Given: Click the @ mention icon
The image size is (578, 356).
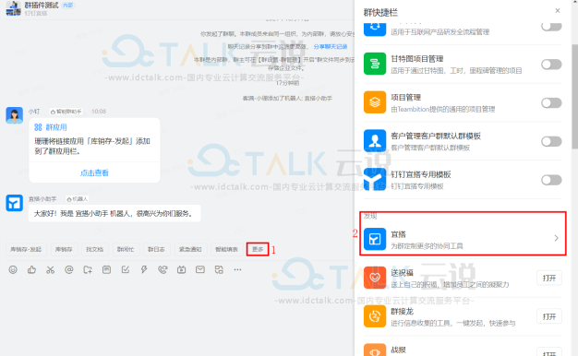Looking at the screenshot, I should coord(69,270).
